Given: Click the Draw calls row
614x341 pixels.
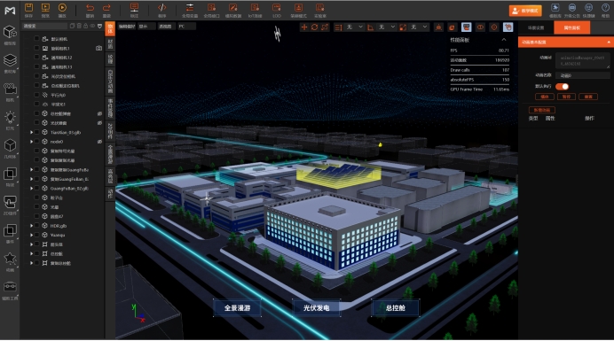Looking at the screenshot, I should click(x=479, y=70).
